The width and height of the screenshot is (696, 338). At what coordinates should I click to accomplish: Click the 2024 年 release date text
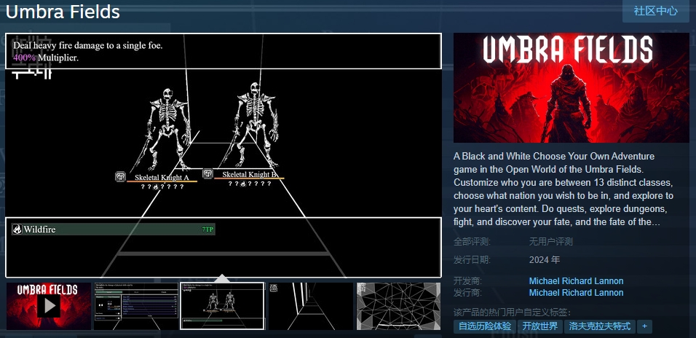(x=545, y=260)
